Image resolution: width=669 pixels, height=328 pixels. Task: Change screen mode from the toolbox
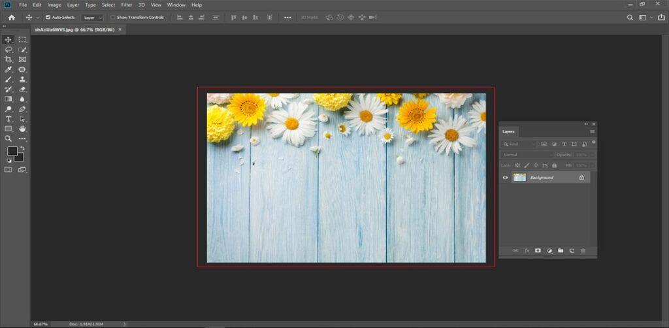tap(22, 169)
